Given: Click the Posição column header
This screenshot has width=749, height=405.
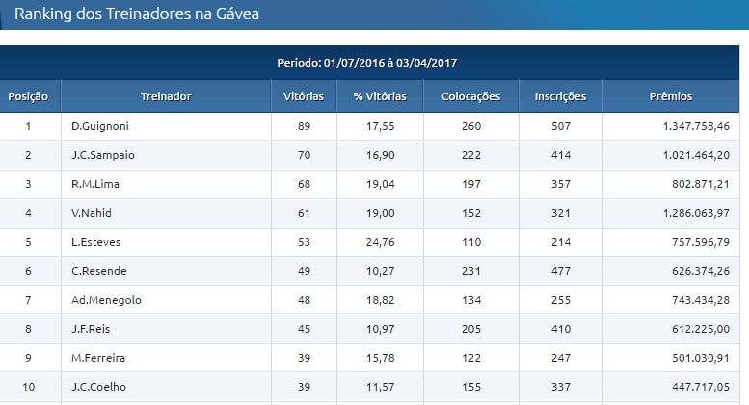Looking at the screenshot, I should pyautogui.click(x=28, y=96).
